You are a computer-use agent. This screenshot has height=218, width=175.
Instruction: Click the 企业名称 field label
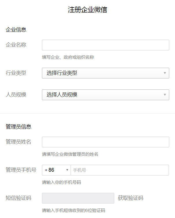click(16, 45)
